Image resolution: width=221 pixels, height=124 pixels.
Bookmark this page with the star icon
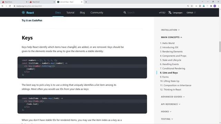tap(192, 6)
